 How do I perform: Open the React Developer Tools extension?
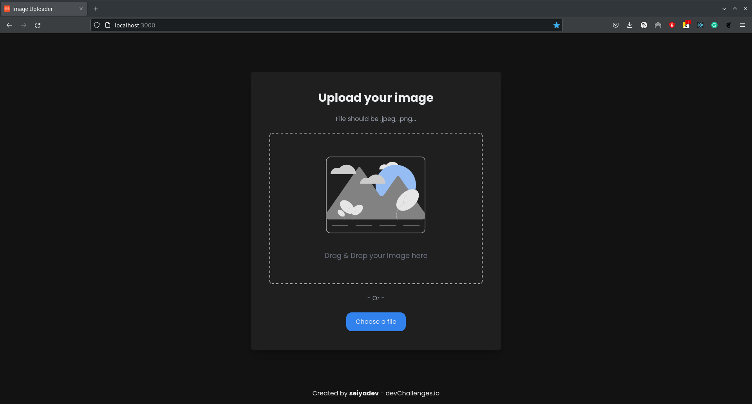(700, 25)
